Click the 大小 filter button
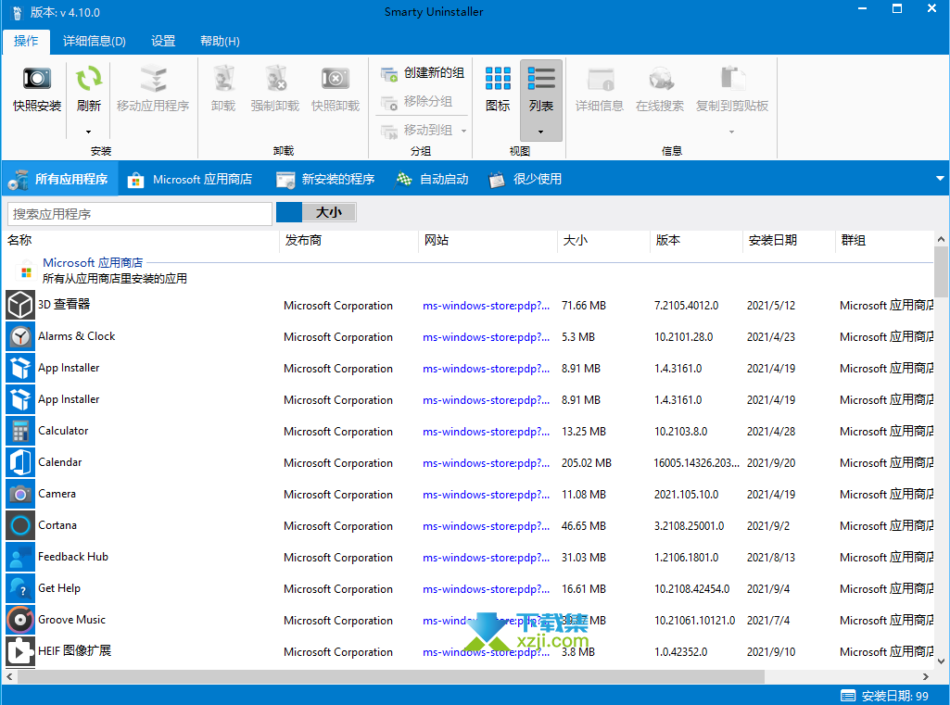Image resolution: width=950 pixels, height=705 pixels. (329, 212)
